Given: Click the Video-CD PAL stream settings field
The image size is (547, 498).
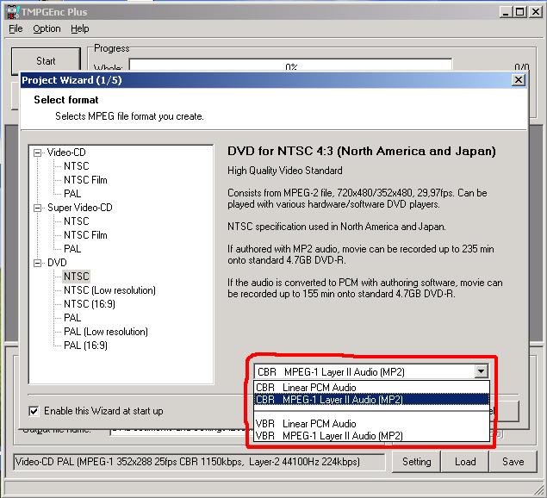Looking at the screenshot, I should (x=199, y=462).
